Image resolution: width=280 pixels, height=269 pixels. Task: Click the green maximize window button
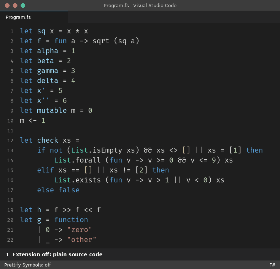23,6
